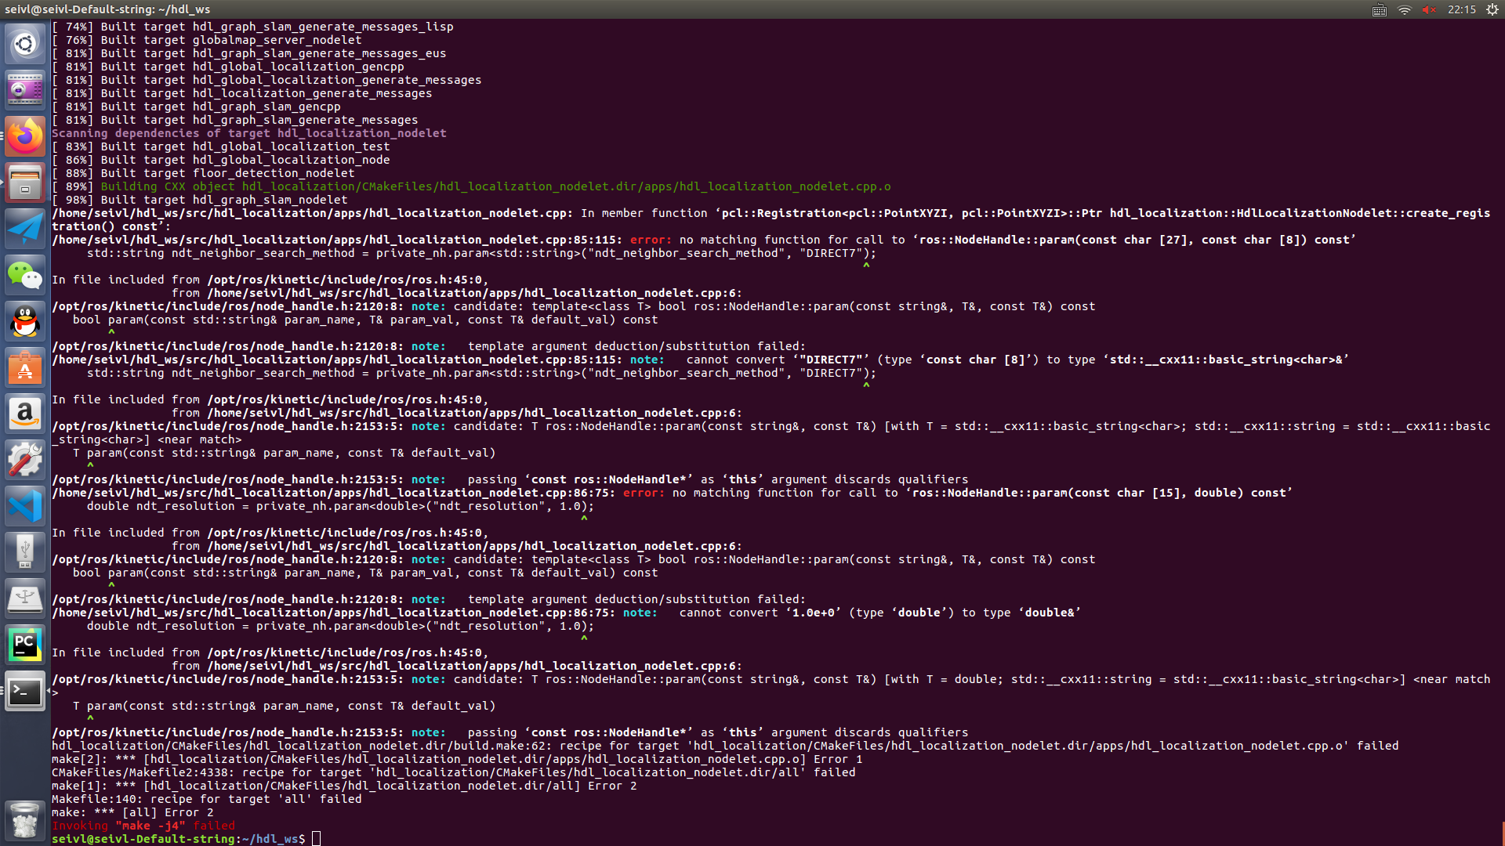Image resolution: width=1505 pixels, height=846 pixels.
Task: Open PyCharm from the launcher
Action: coord(26,644)
